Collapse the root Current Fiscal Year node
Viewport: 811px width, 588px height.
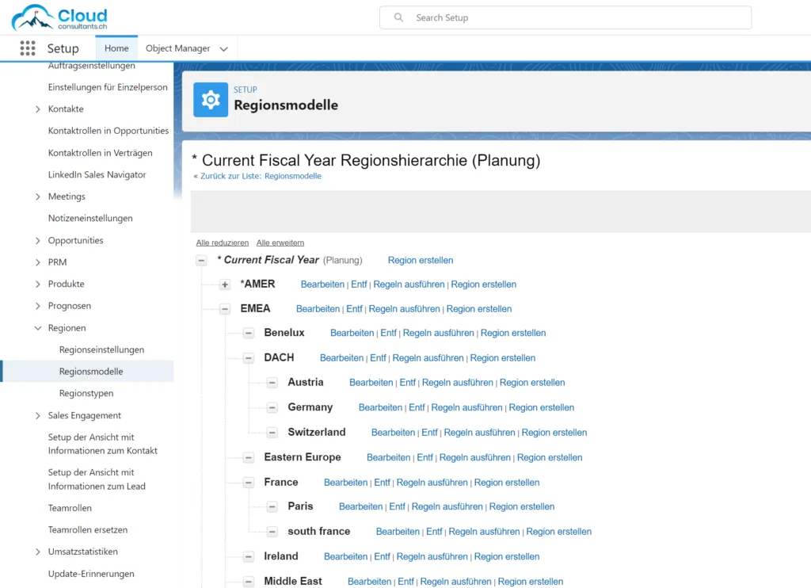tap(201, 260)
